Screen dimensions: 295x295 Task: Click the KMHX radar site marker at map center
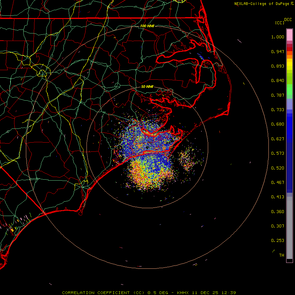coord(147,147)
